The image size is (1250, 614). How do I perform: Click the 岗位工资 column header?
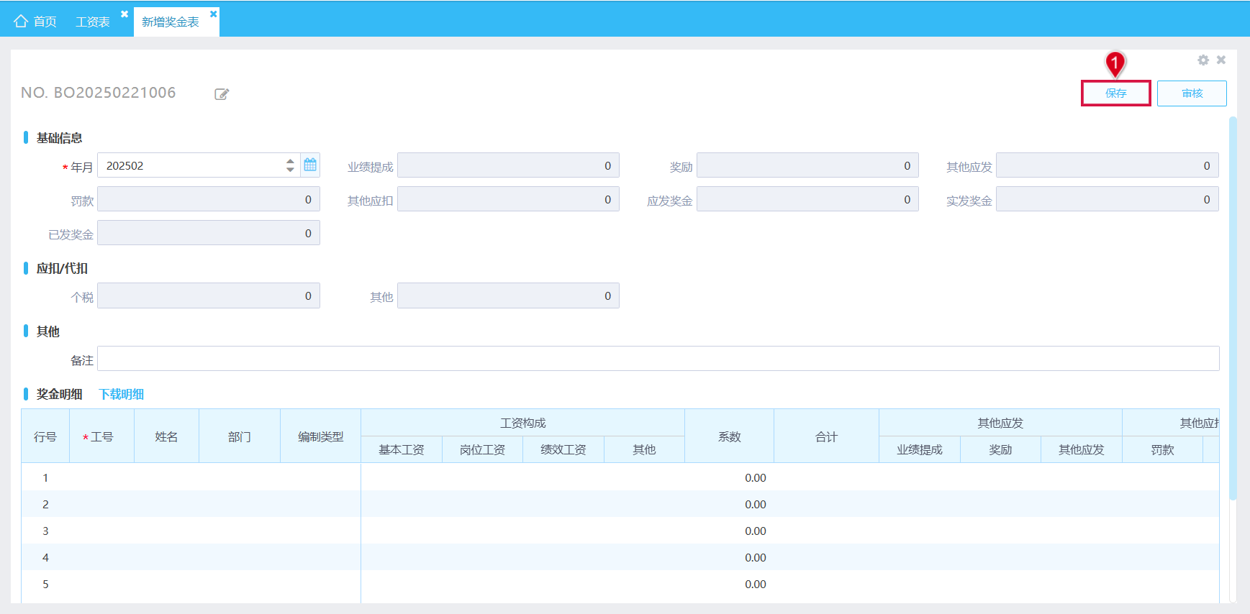pyautogui.click(x=482, y=449)
